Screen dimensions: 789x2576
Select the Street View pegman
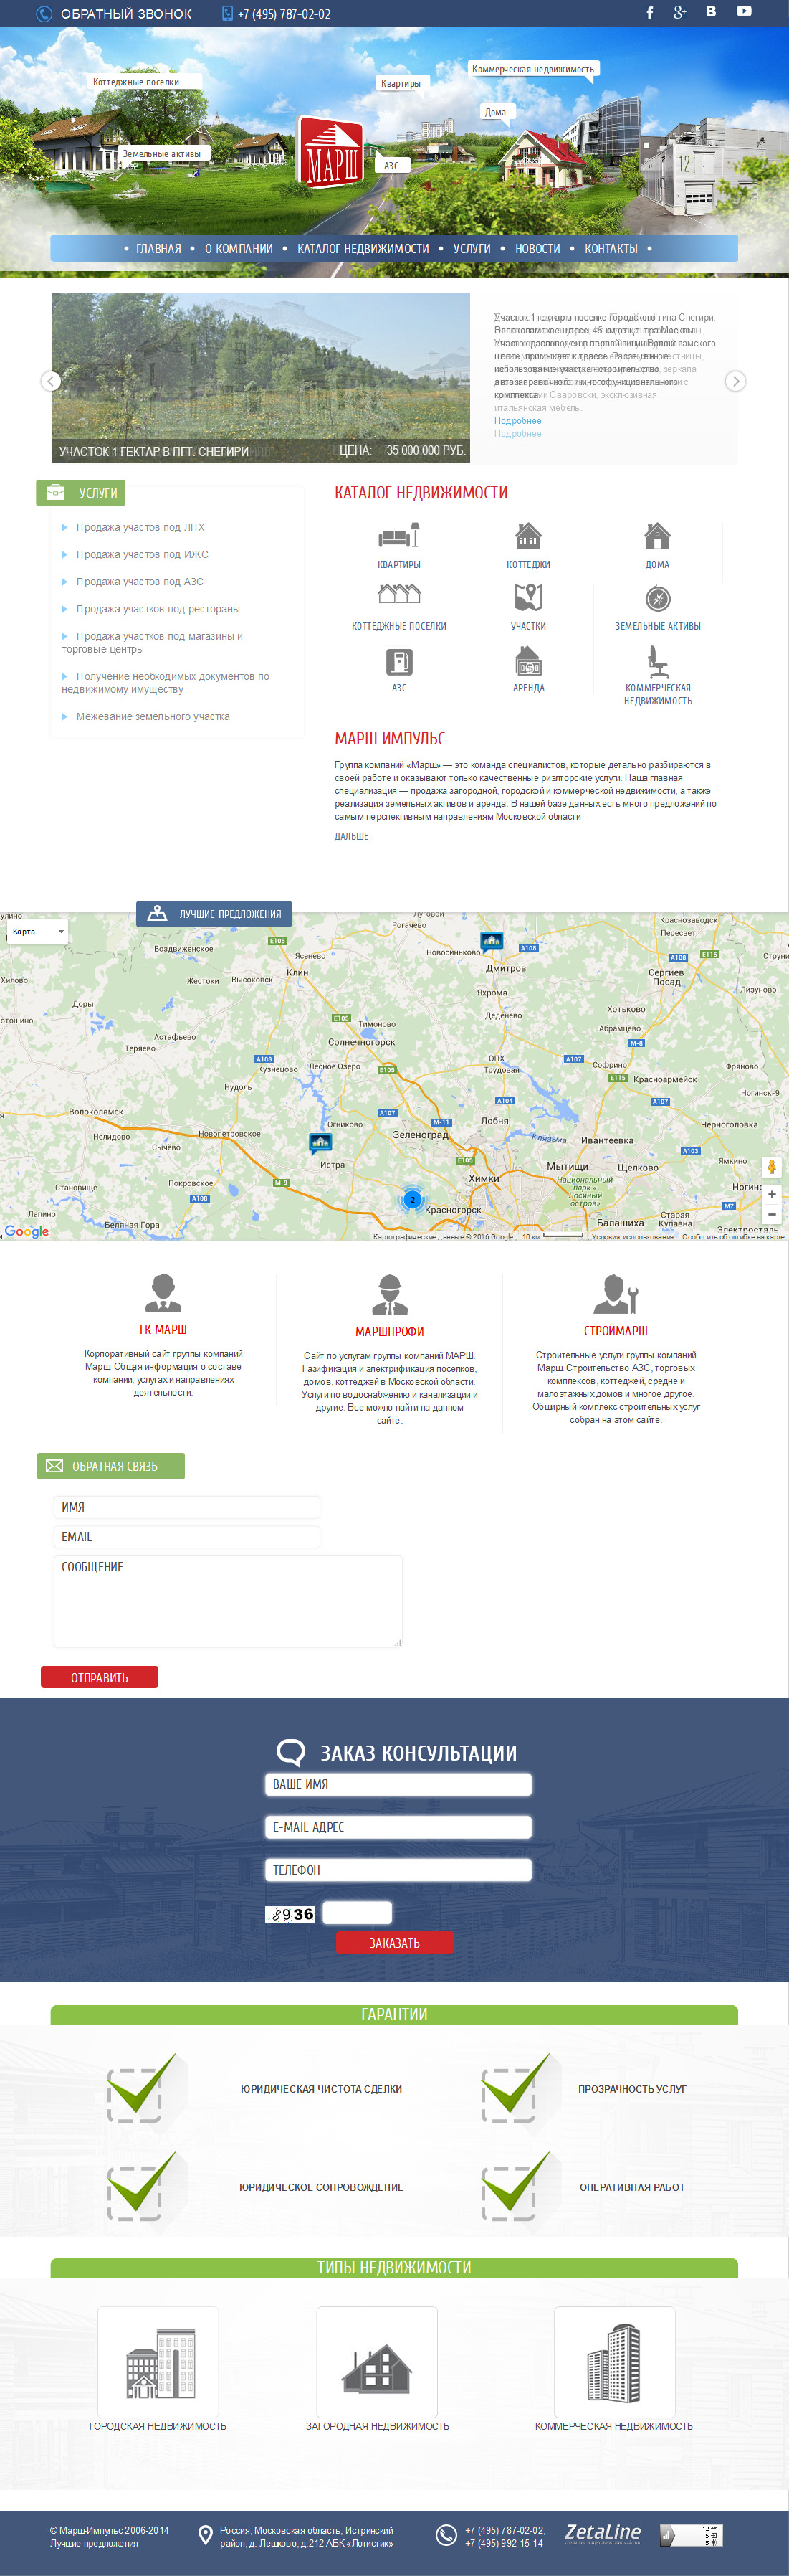tap(771, 1167)
